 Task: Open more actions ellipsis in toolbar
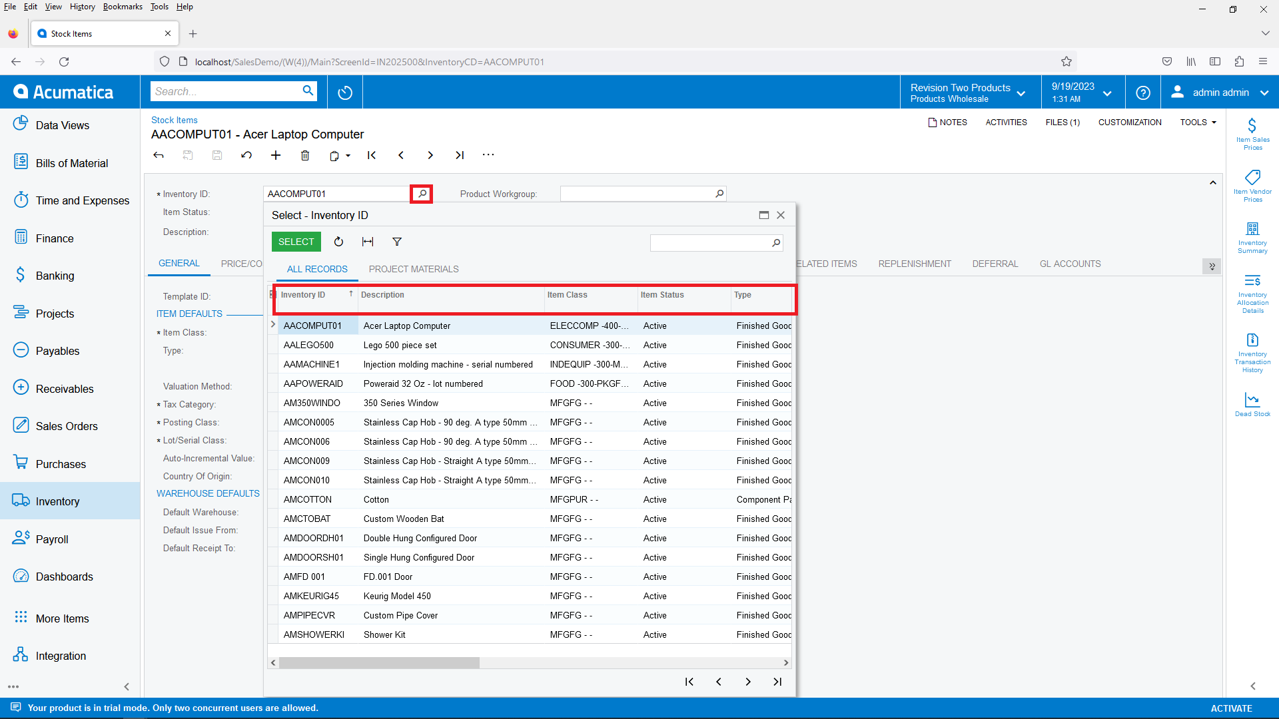(488, 155)
